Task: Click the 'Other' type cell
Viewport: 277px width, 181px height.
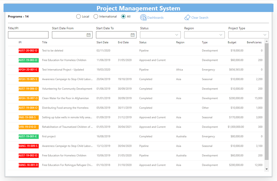Action: [205, 108]
